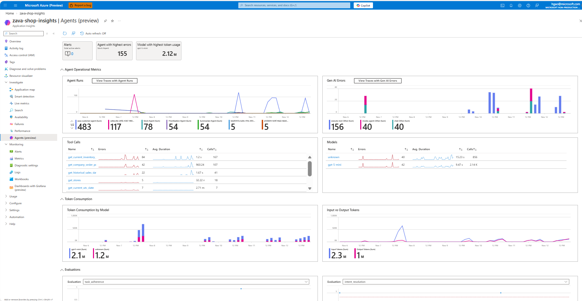Open Failures in the sidebar
The image size is (582, 301).
19,124
